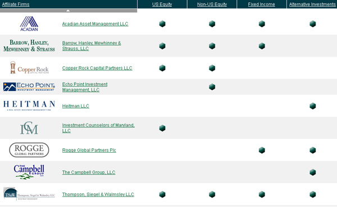Image resolution: width=337 pixels, height=210 pixels.
Task: Click Acadian's US Equity marker
Action: (162, 24)
